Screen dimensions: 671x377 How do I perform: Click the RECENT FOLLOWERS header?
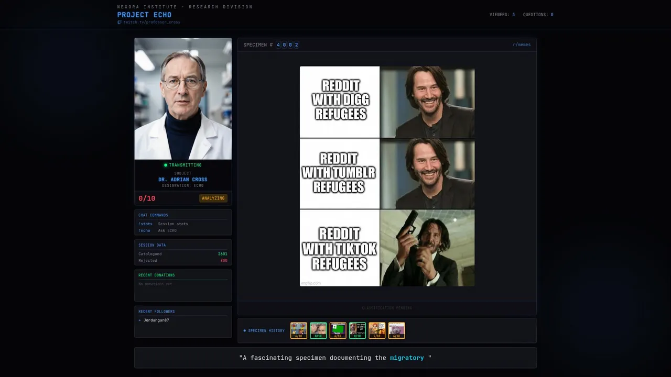157,312
